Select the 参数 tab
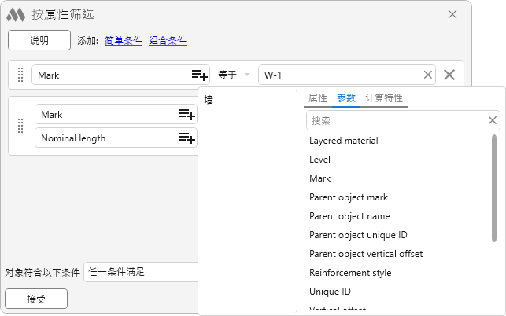 pyautogui.click(x=346, y=98)
